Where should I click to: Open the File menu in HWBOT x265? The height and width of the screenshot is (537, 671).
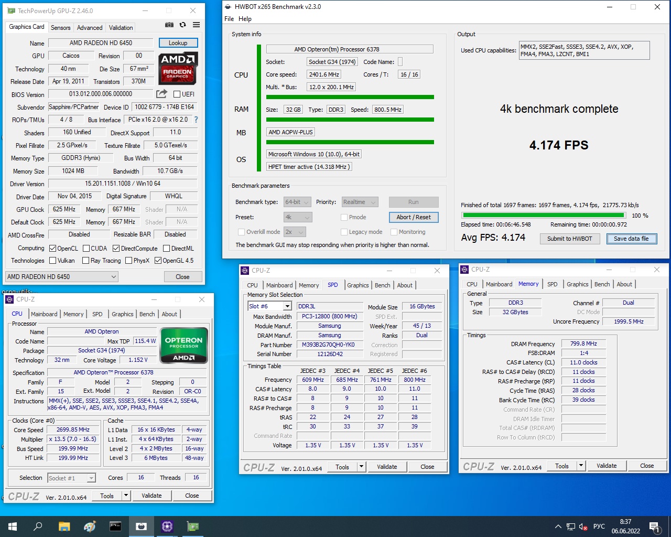tap(229, 19)
